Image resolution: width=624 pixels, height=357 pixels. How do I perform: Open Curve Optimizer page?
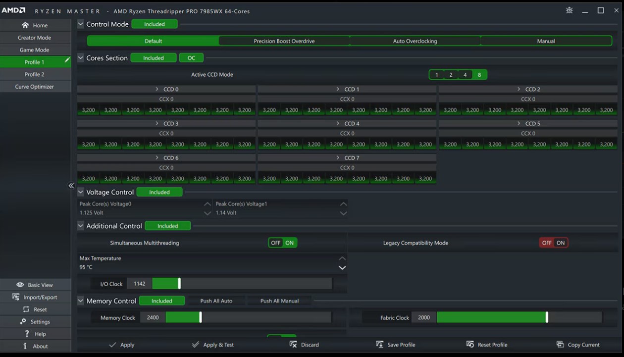(35, 87)
